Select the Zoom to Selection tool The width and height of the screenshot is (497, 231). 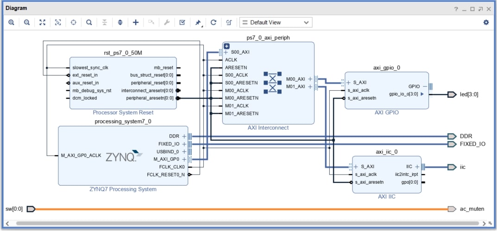(x=58, y=23)
